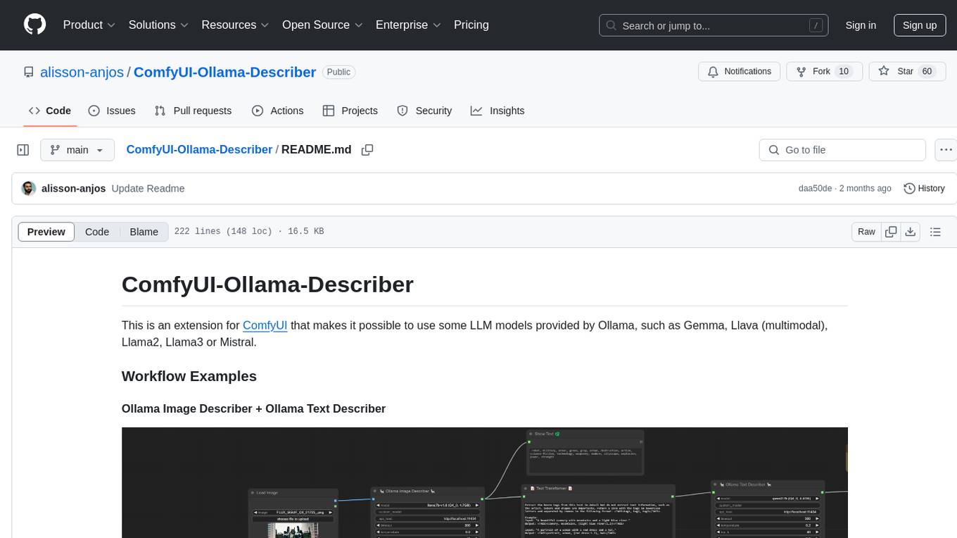Download the raw file
Screen dimensions: 957x538
pos(910,232)
